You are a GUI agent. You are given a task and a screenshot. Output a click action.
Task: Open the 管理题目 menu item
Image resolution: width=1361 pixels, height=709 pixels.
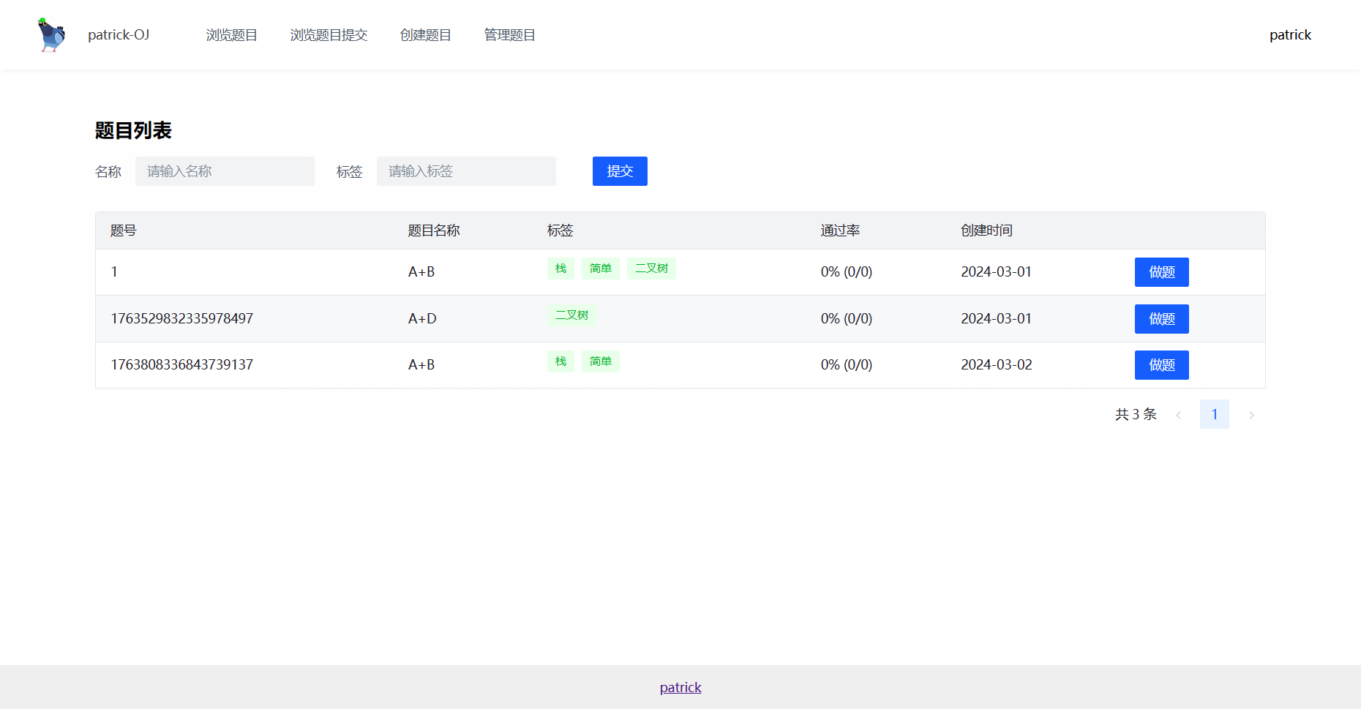[509, 35]
